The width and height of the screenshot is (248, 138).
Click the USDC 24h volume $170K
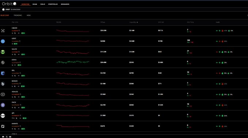(x=160, y=41)
